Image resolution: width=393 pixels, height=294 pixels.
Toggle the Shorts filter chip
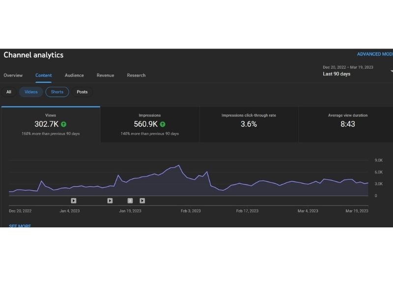tap(57, 92)
